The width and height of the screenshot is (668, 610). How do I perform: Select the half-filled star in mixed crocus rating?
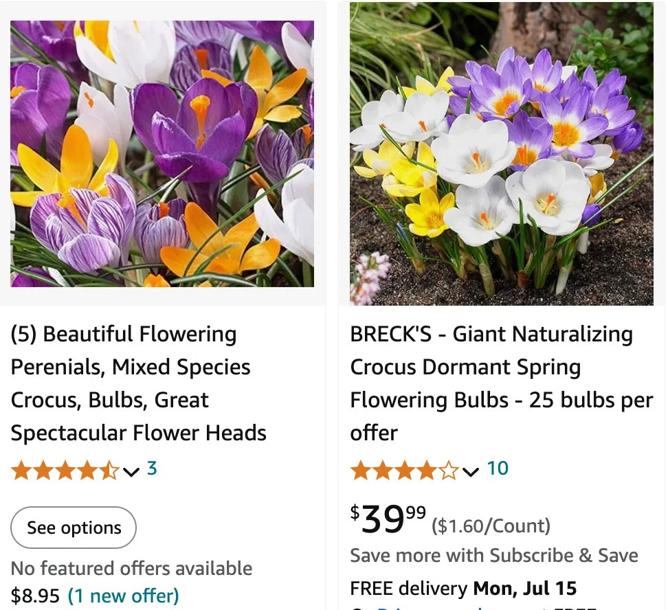[110, 470]
